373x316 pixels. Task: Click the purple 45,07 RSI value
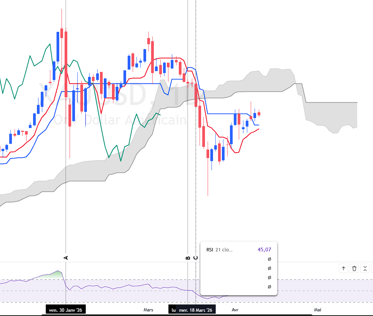coord(264,249)
